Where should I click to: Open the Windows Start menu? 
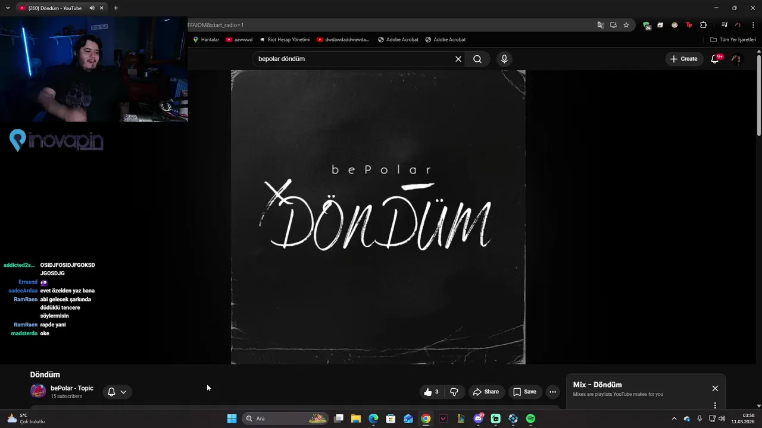[232, 418]
